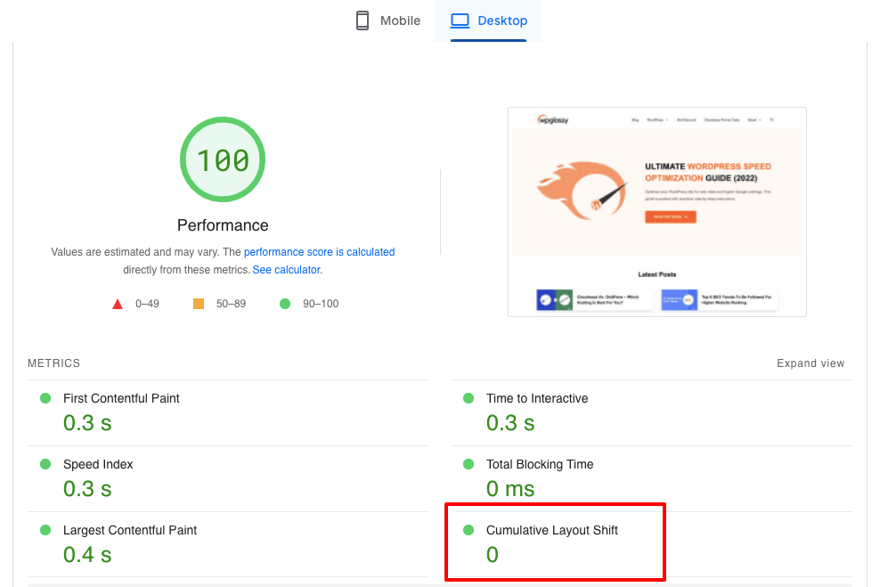Switch to the Mobile tab
The image size is (888, 587).
(x=388, y=20)
